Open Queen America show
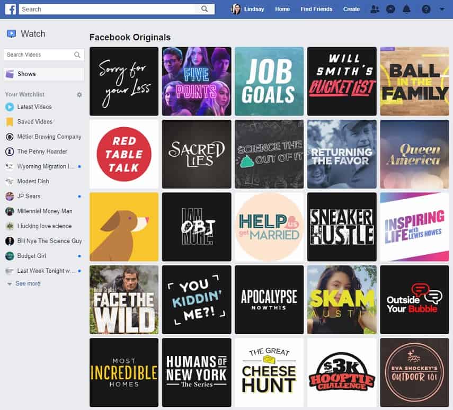Viewport: 453px width, 410px height. tap(414, 154)
